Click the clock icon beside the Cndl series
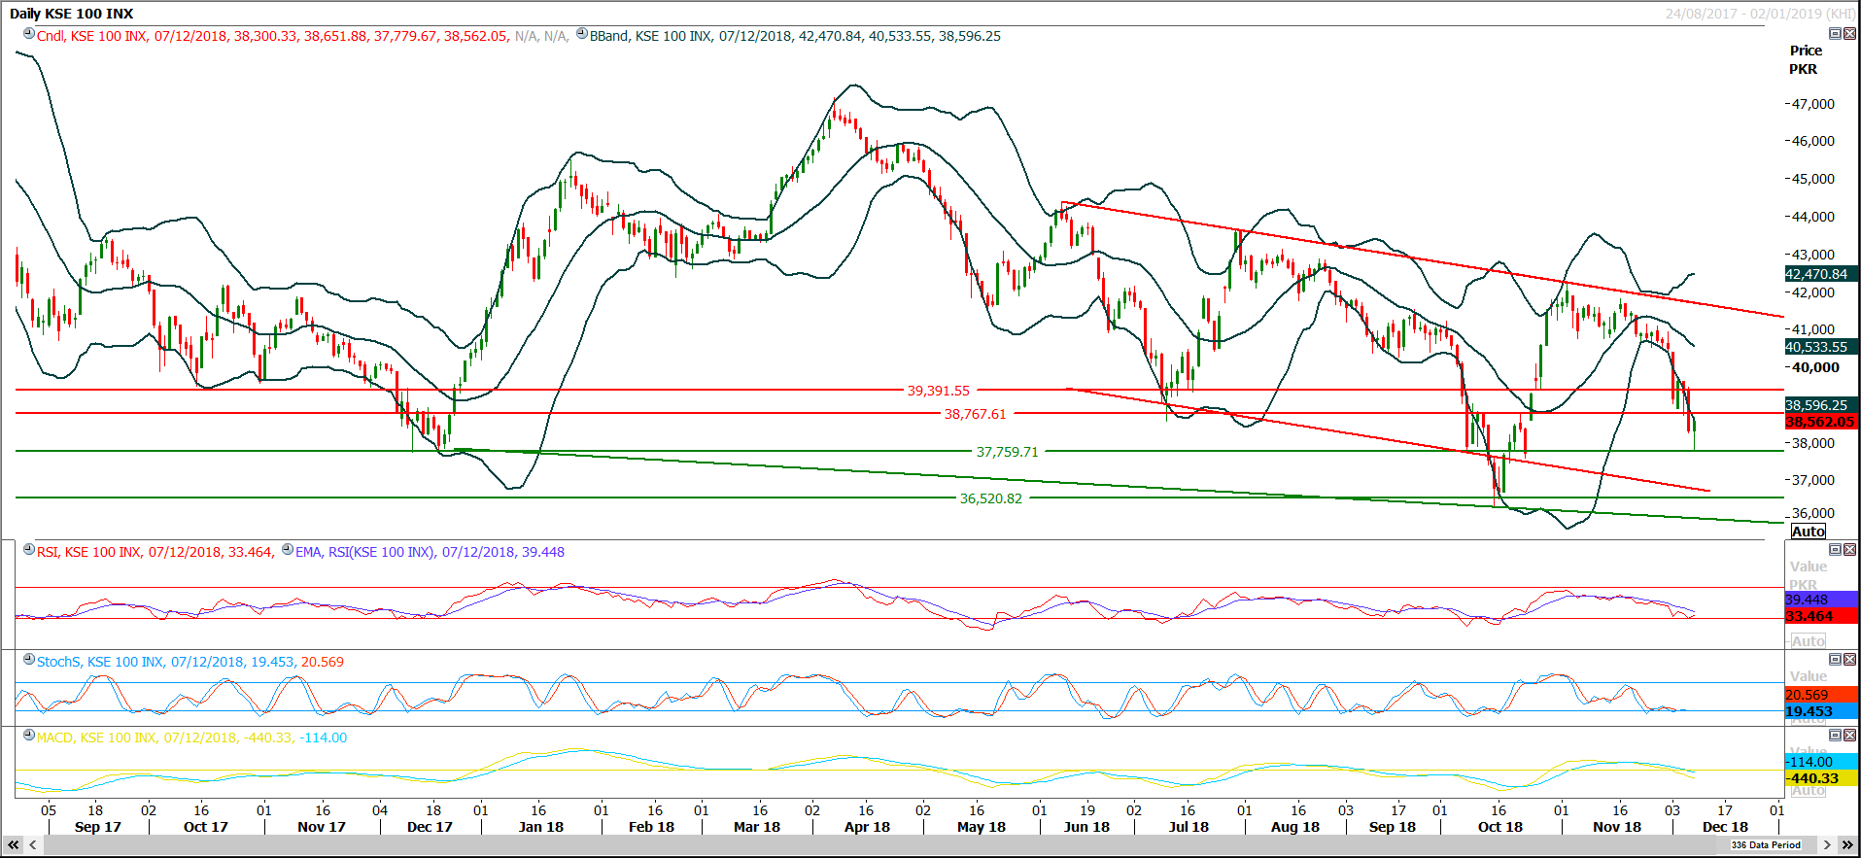 pos(29,34)
